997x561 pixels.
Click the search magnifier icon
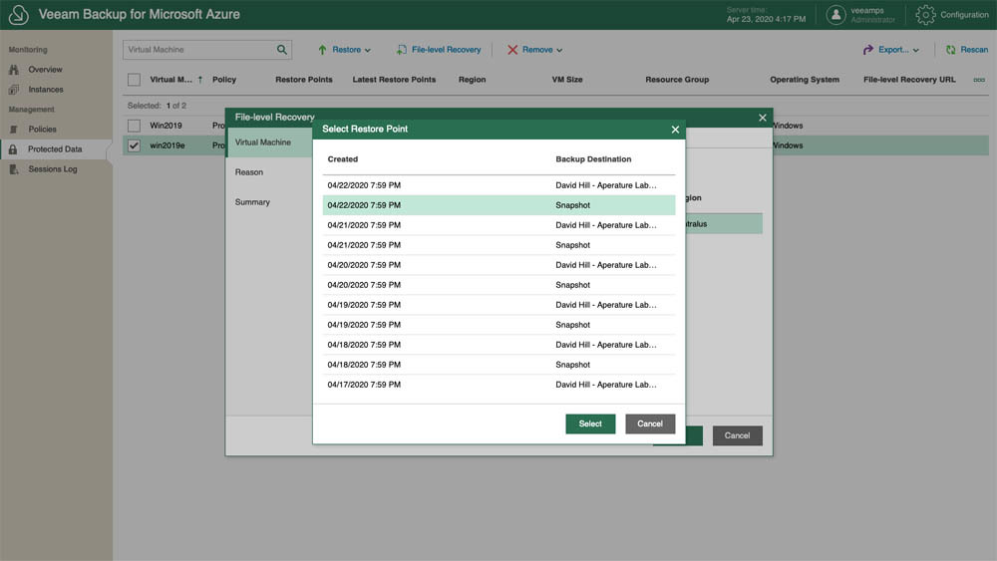(282, 49)
